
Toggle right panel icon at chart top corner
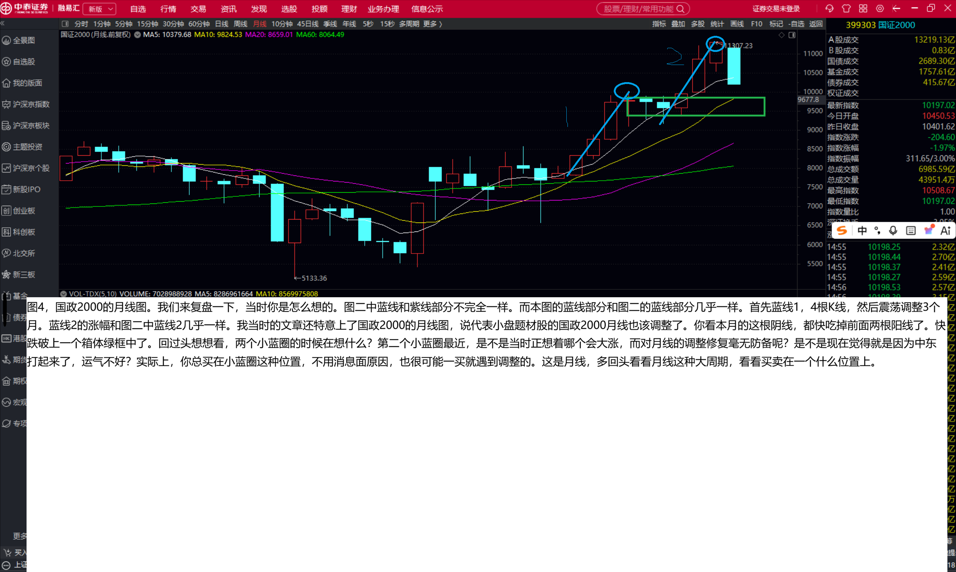click(x=792, y=35)
